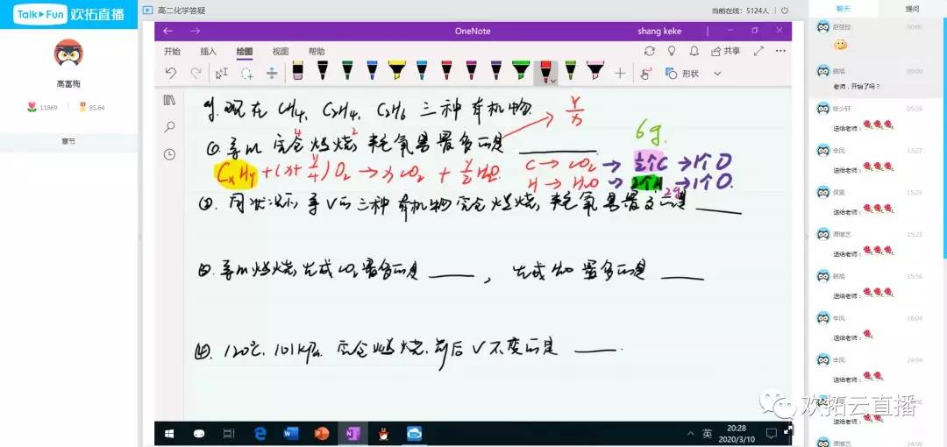947x447 pixels.
Task: Open the more options ellipsis menu
Action: [780, 52]
